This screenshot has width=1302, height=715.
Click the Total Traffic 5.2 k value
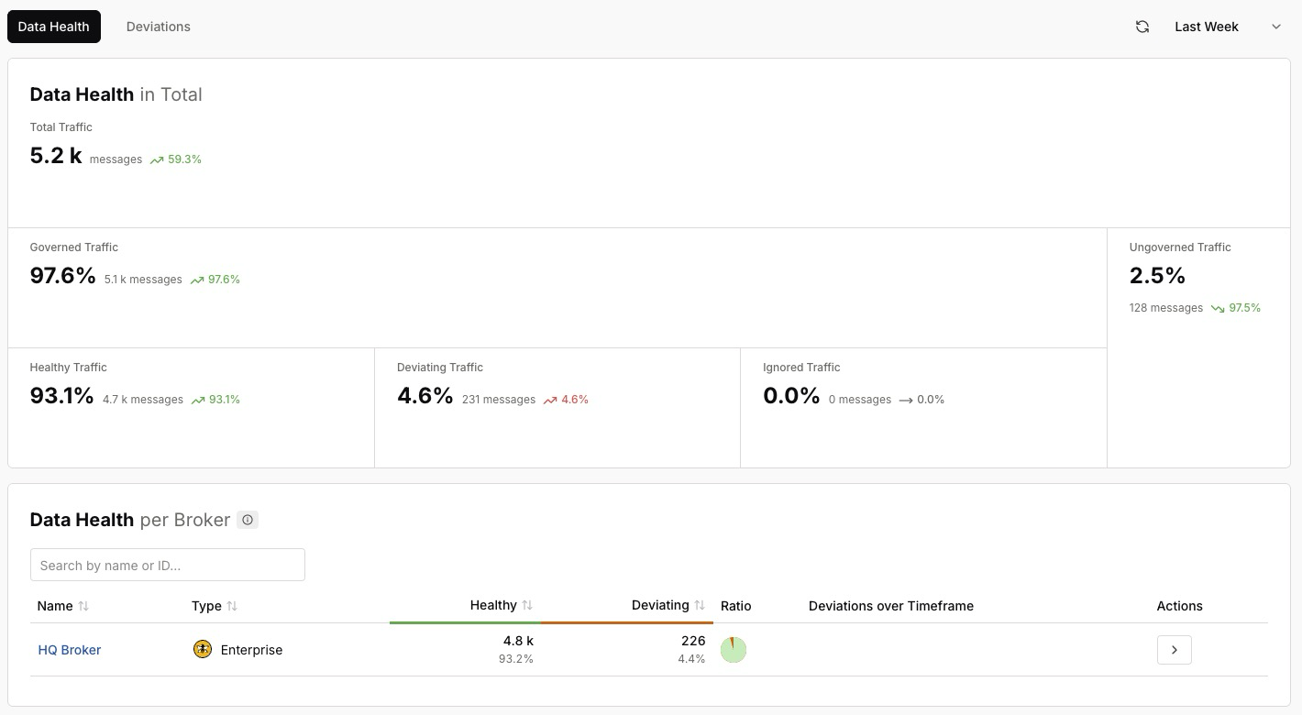pos(56,156)
